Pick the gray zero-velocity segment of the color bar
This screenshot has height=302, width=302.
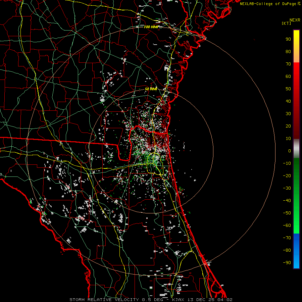click(x=296, y=149)
